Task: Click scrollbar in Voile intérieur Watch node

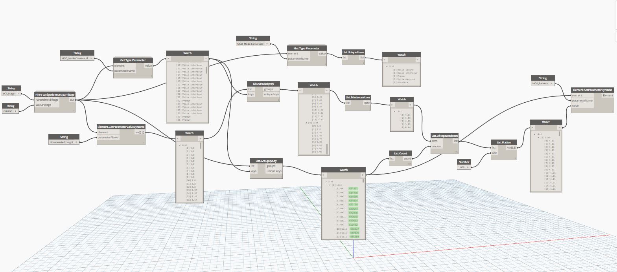Action: [x=206, y=71]
